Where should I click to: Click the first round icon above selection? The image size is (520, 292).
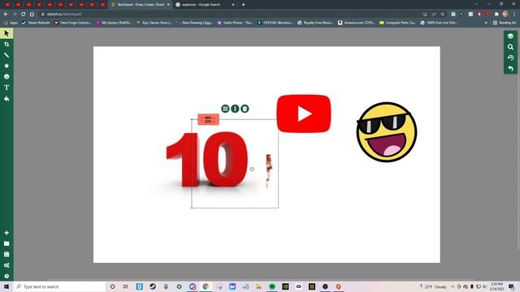(225, 109)
